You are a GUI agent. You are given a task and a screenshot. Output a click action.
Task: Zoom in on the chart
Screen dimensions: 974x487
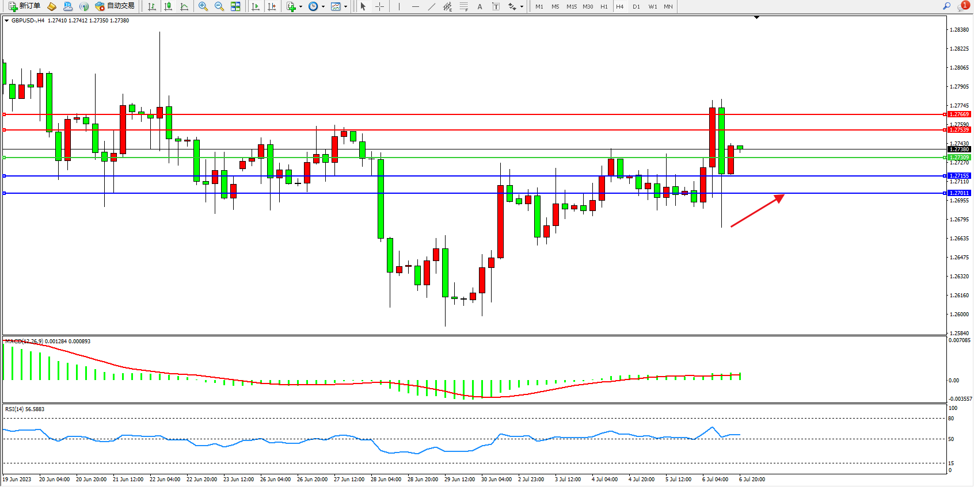(203, 6)
